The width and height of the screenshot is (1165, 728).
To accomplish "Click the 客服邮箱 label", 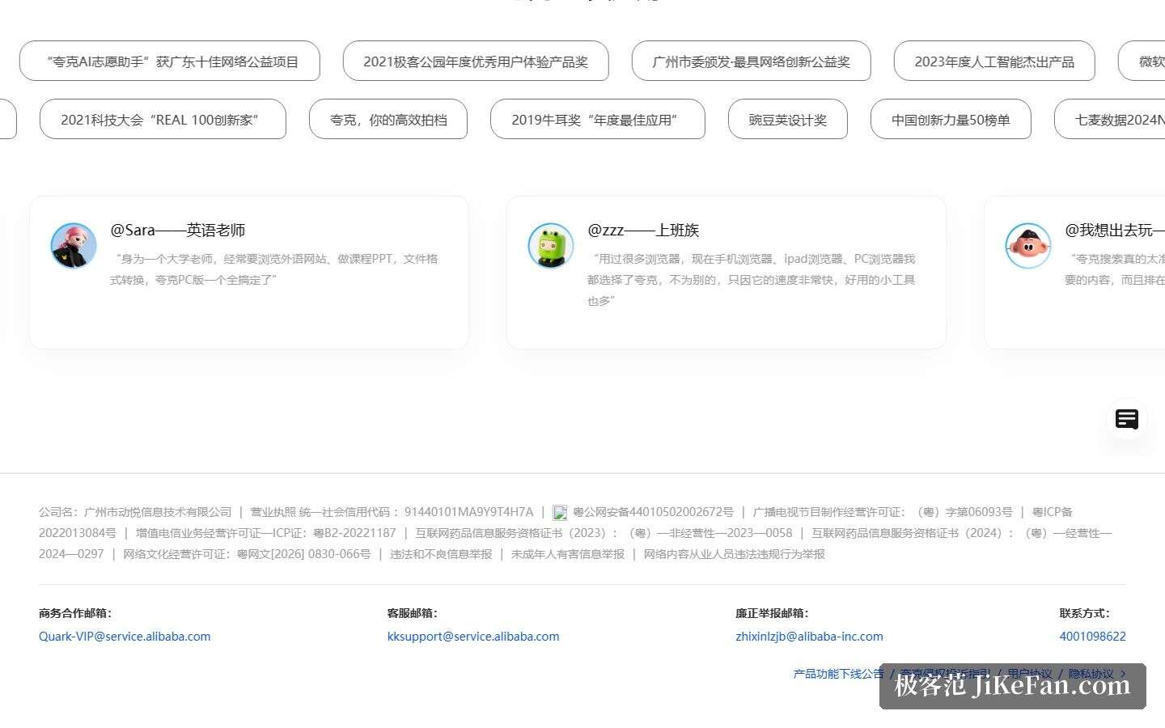I will pos(413,613).
